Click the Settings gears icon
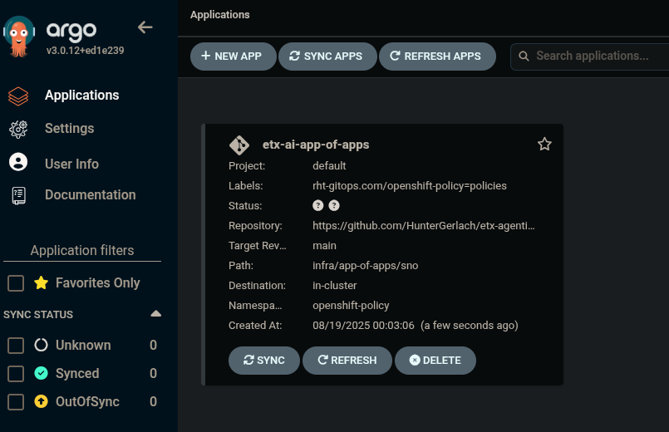Viewport: 669px width, 432px height. coord(18,130)
